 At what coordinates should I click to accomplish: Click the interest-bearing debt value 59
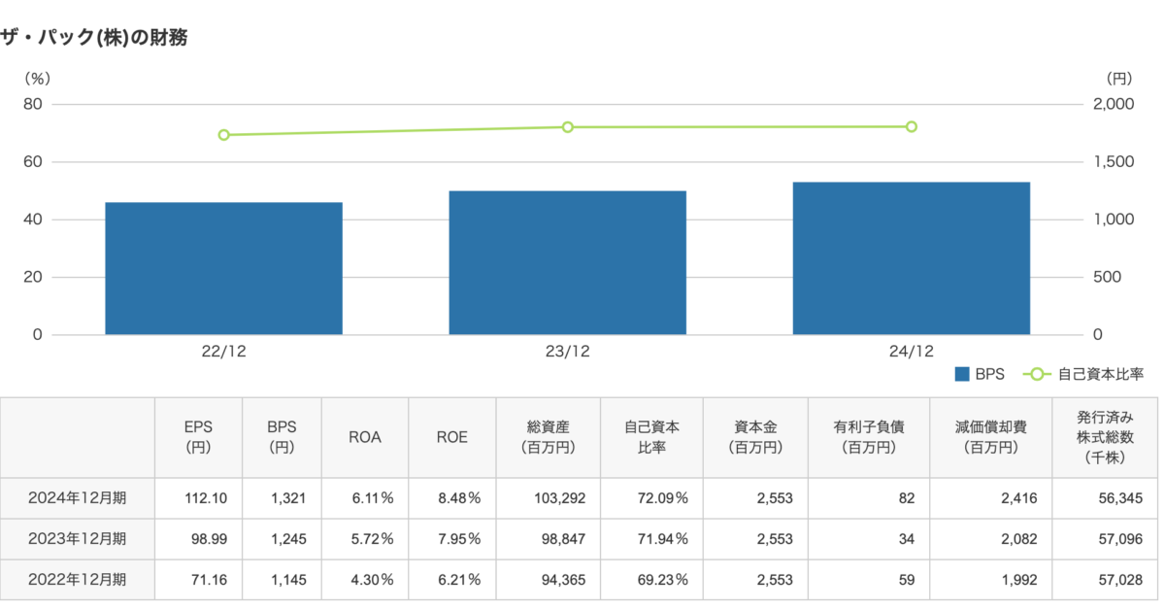pyautogui.click(x=907, y=580)
